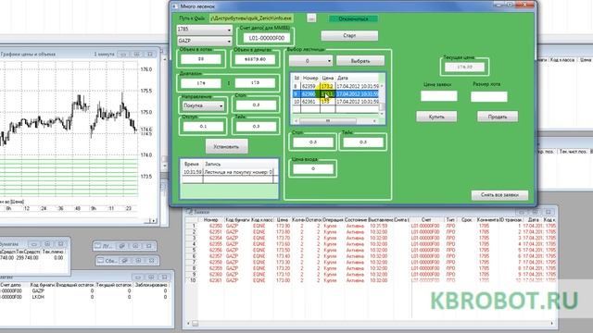Click Состояние column header in Заявки window
The width and height of the screenshot is (593, 333).
pyautogui.click(x=356, y=220)
